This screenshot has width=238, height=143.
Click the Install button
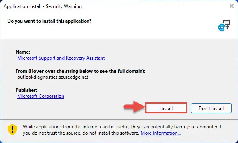coord(166,108)
